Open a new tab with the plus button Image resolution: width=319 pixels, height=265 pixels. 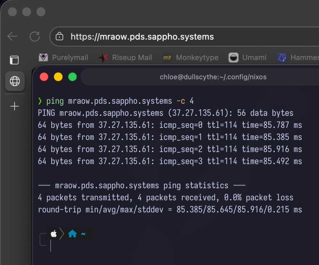pos(14,106)
